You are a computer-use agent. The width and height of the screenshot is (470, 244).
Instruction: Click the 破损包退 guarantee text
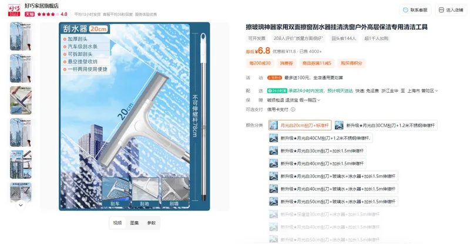click(276, 100)
